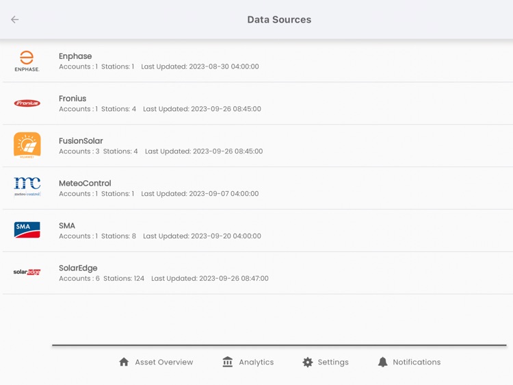Screen dimensions: 513x385
Task: Click 'Stations: 8' in SMA row
Action: [x=118, y=236]
